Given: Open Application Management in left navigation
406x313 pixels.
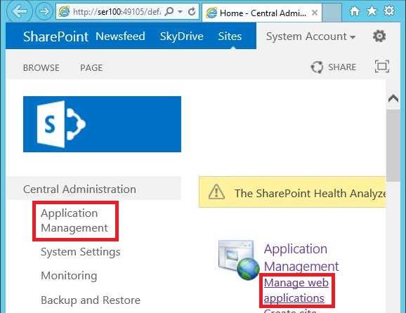Looking at the screenshot, I should tap(74, 220).
